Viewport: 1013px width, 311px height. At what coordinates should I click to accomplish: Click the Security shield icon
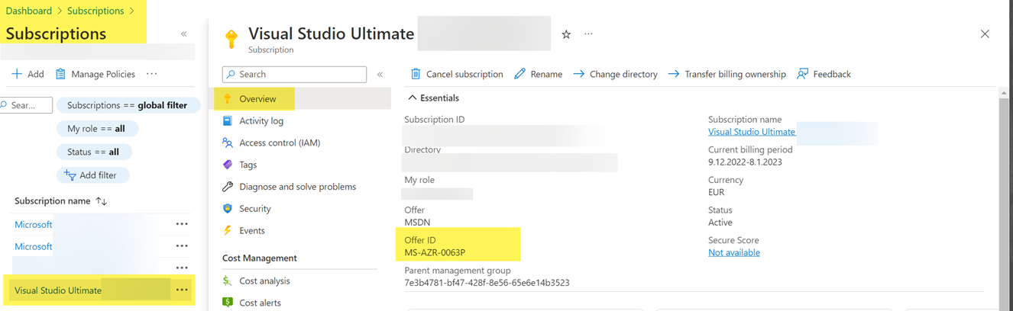(227, 208)
